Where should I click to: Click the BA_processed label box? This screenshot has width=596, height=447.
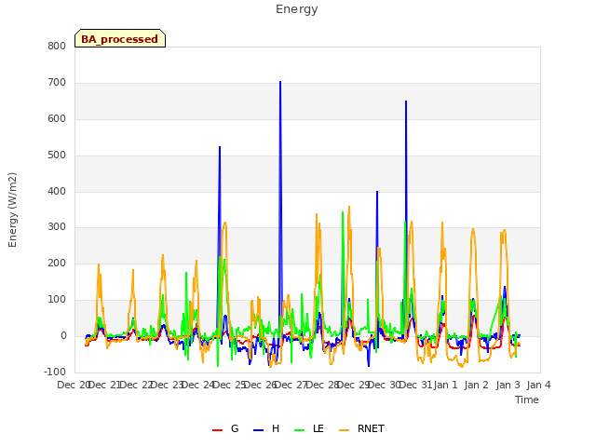coord(120,38)
